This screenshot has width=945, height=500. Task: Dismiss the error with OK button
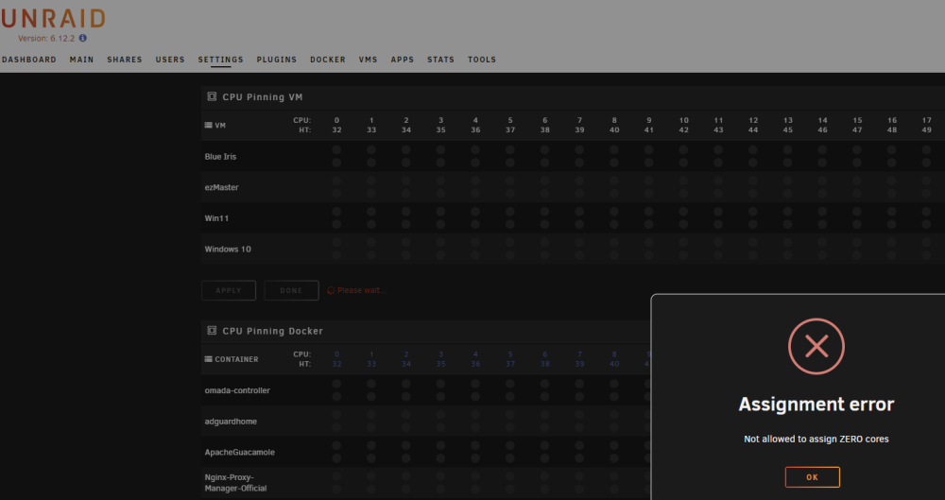[812, 477]
